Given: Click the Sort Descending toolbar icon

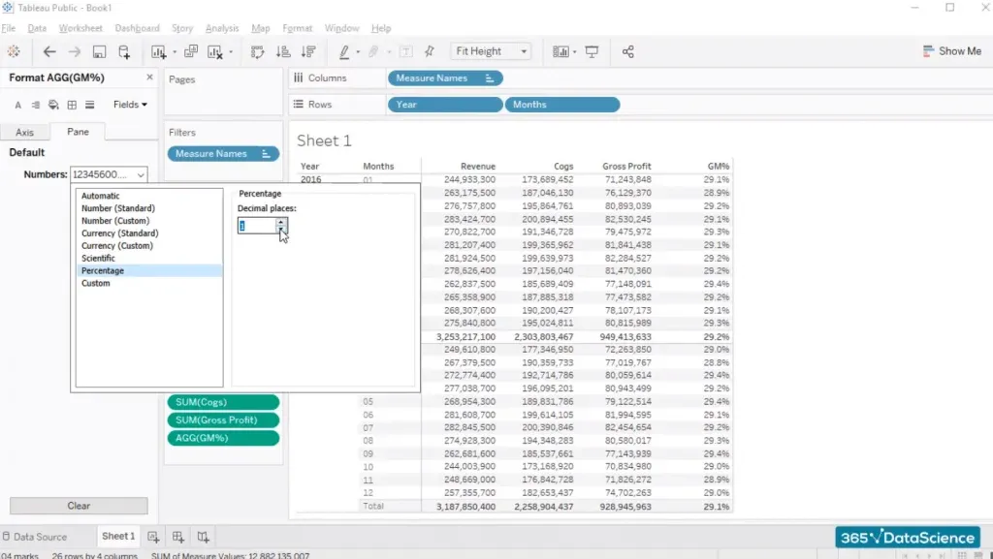Looking at the screenshot, I should point(308,51).
